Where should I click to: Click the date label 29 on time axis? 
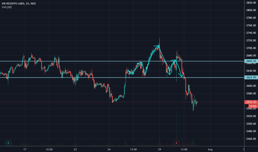click(159, 149)
